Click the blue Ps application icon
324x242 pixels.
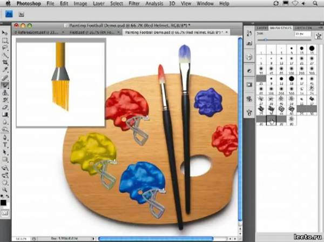tap(9, 14)
